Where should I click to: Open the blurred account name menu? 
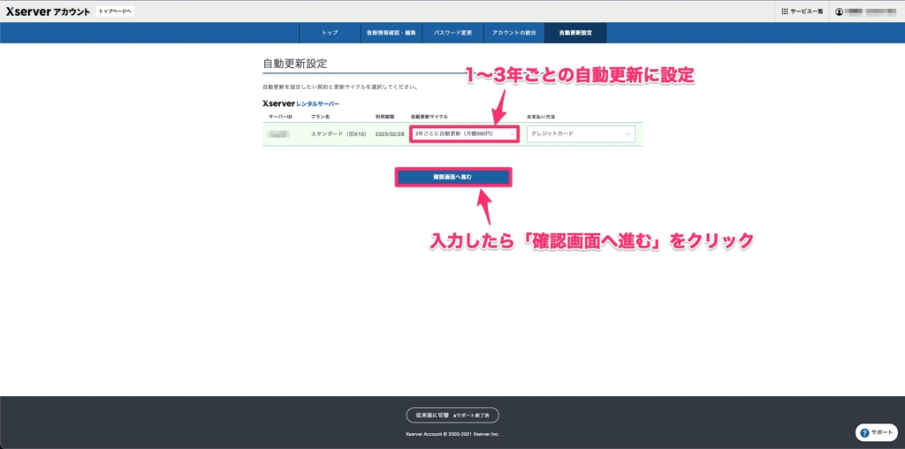(x=871, y=11)
